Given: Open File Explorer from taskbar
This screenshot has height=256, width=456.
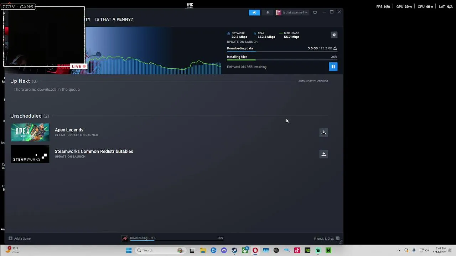Looking at the screenshot, I should pos(203,250).
